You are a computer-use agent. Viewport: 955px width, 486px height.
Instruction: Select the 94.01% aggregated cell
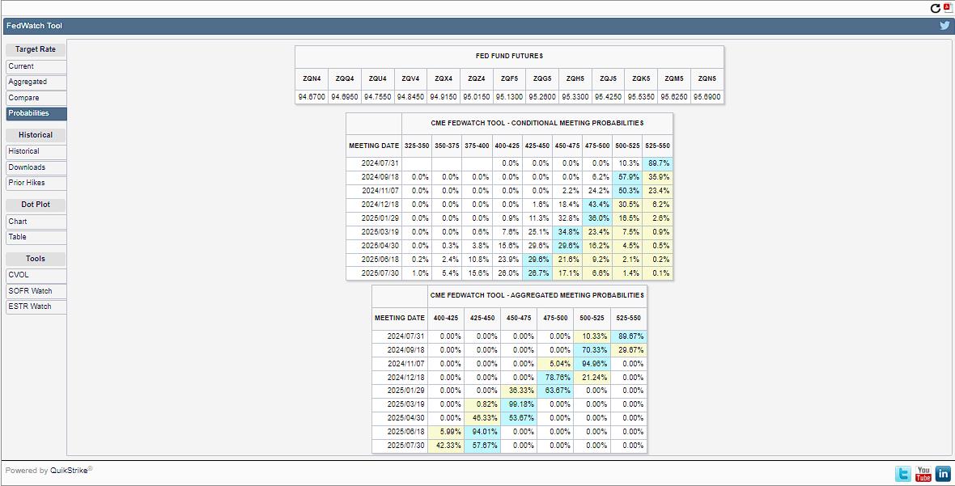point(482,432)
